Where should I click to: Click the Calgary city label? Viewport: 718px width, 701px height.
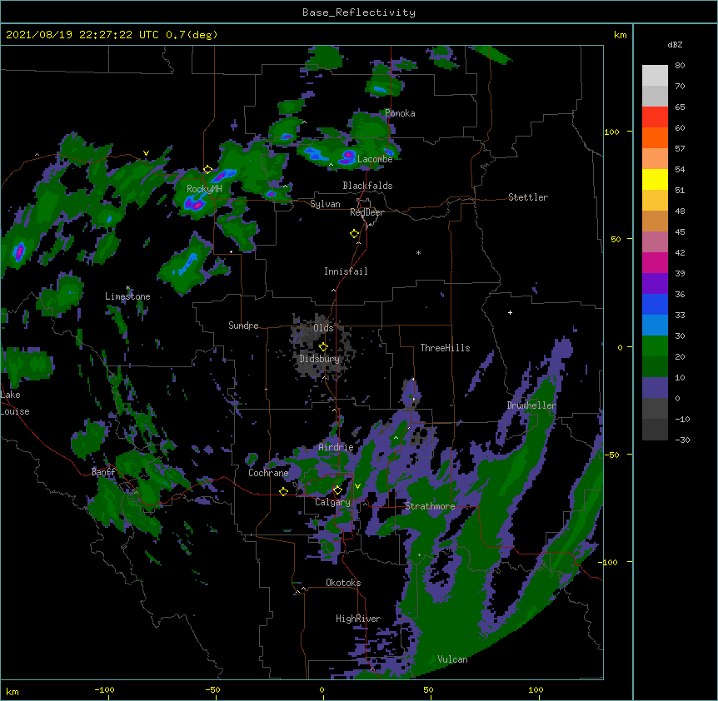point(332,502)
